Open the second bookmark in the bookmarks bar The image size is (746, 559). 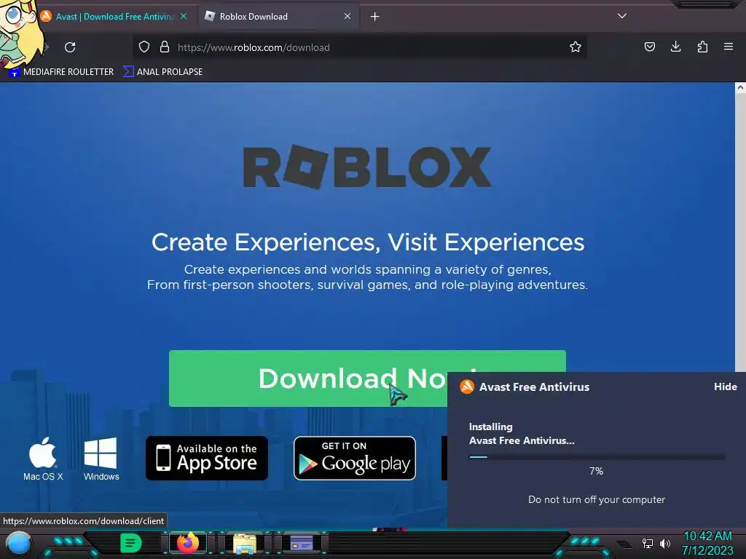pos(162,72)
